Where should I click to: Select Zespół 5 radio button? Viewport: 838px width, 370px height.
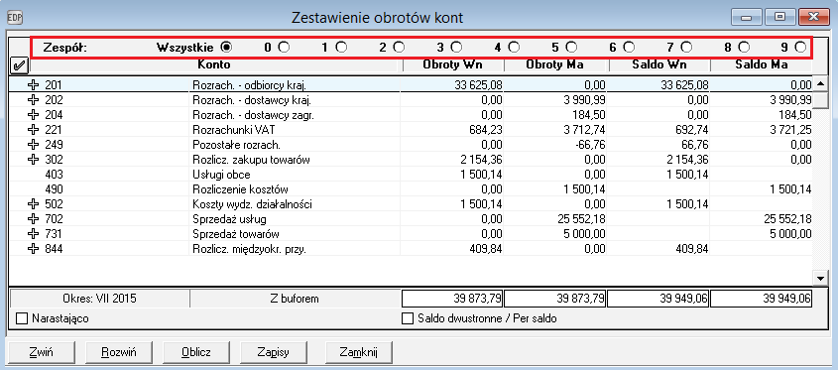tap(572, 47)
